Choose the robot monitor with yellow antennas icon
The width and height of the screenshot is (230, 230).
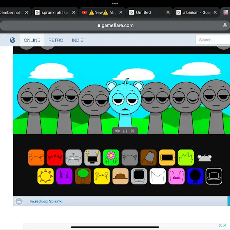(92, 157)
